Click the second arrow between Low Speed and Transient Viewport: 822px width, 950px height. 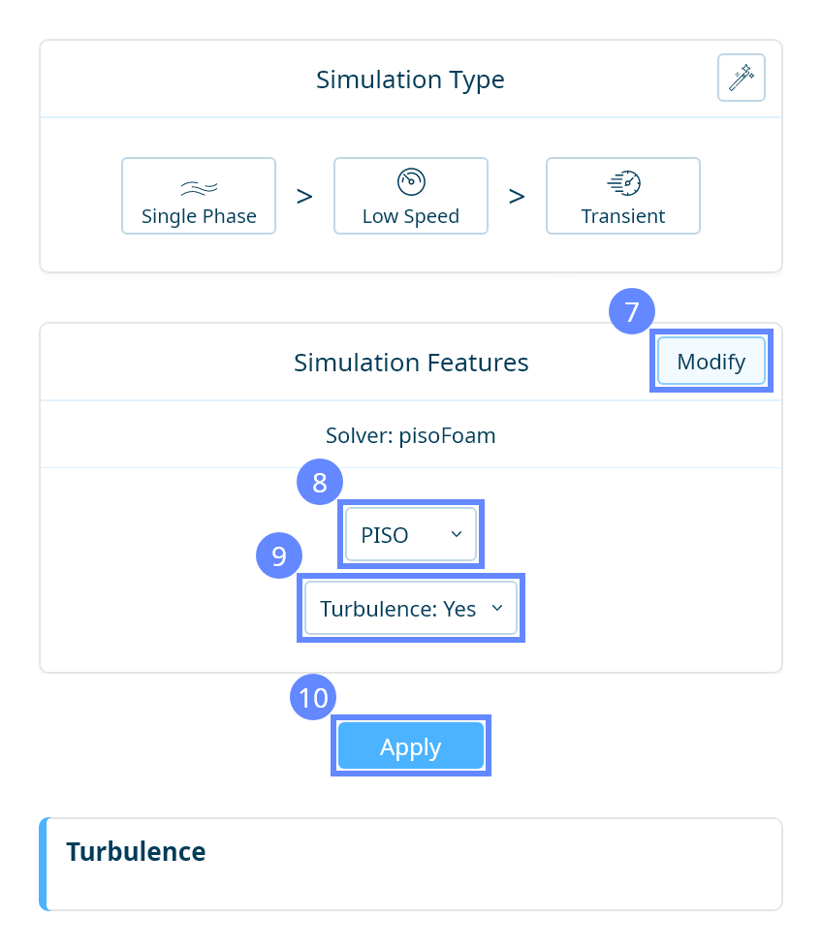517,197
